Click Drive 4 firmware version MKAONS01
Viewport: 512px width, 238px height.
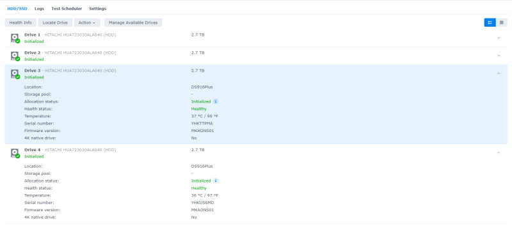tap(202, 210)
